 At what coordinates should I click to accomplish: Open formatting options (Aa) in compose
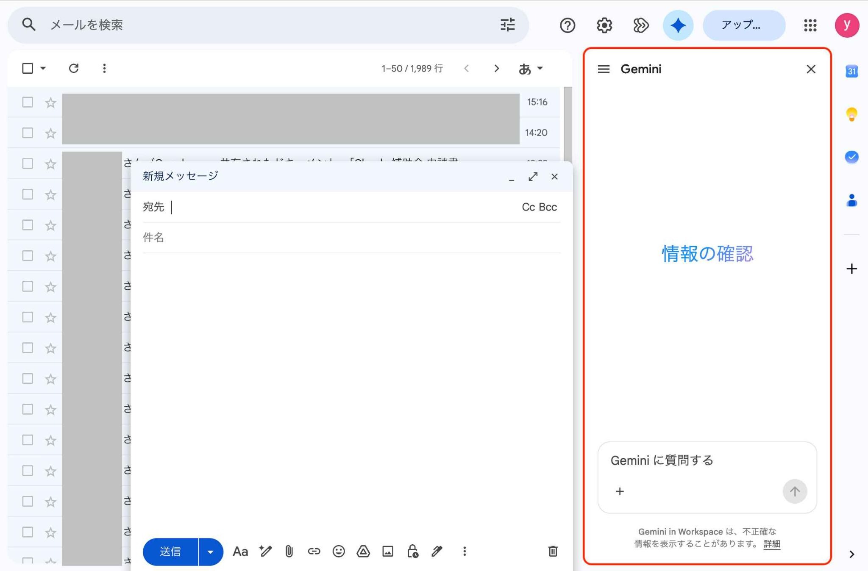pyautogui.click(x=240, y=552)
